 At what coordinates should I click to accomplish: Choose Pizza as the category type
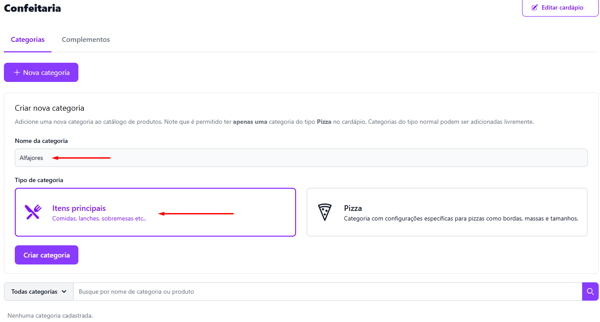coord(447,212)
